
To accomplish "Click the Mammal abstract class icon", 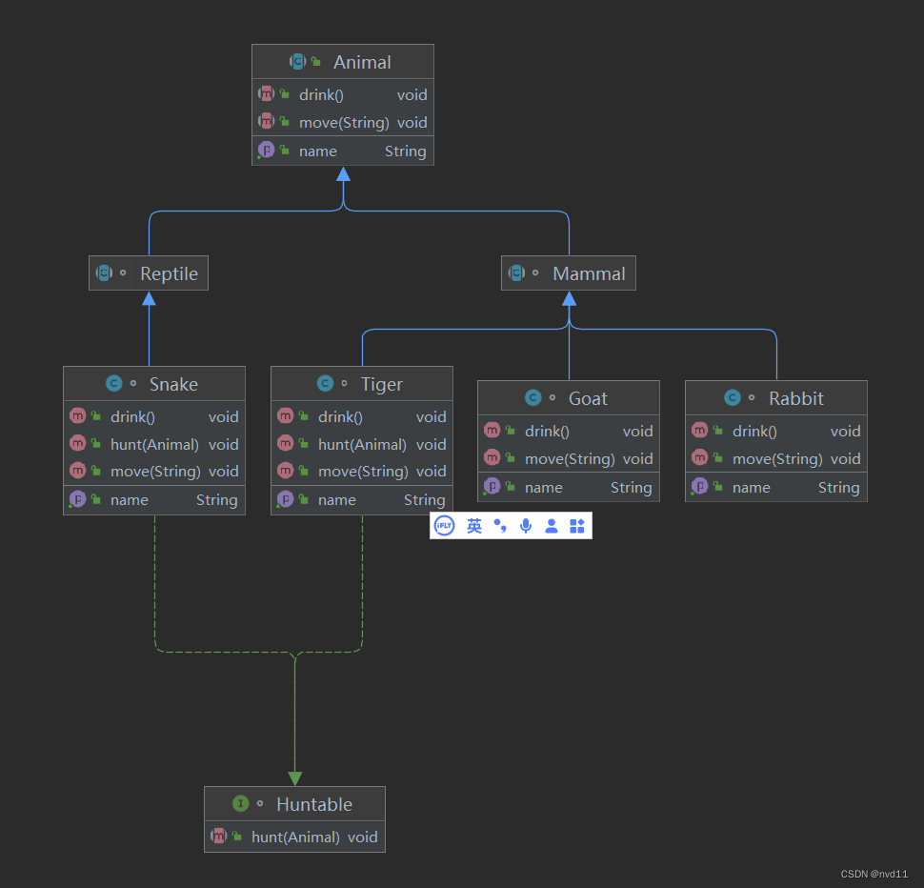I will (517, 272).
